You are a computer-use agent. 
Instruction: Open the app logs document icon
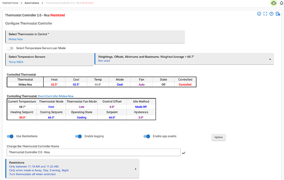click(278, 14)
